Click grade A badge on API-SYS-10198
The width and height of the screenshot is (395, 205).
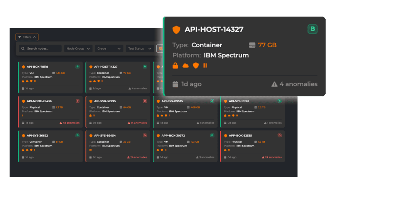pos(280,101)
